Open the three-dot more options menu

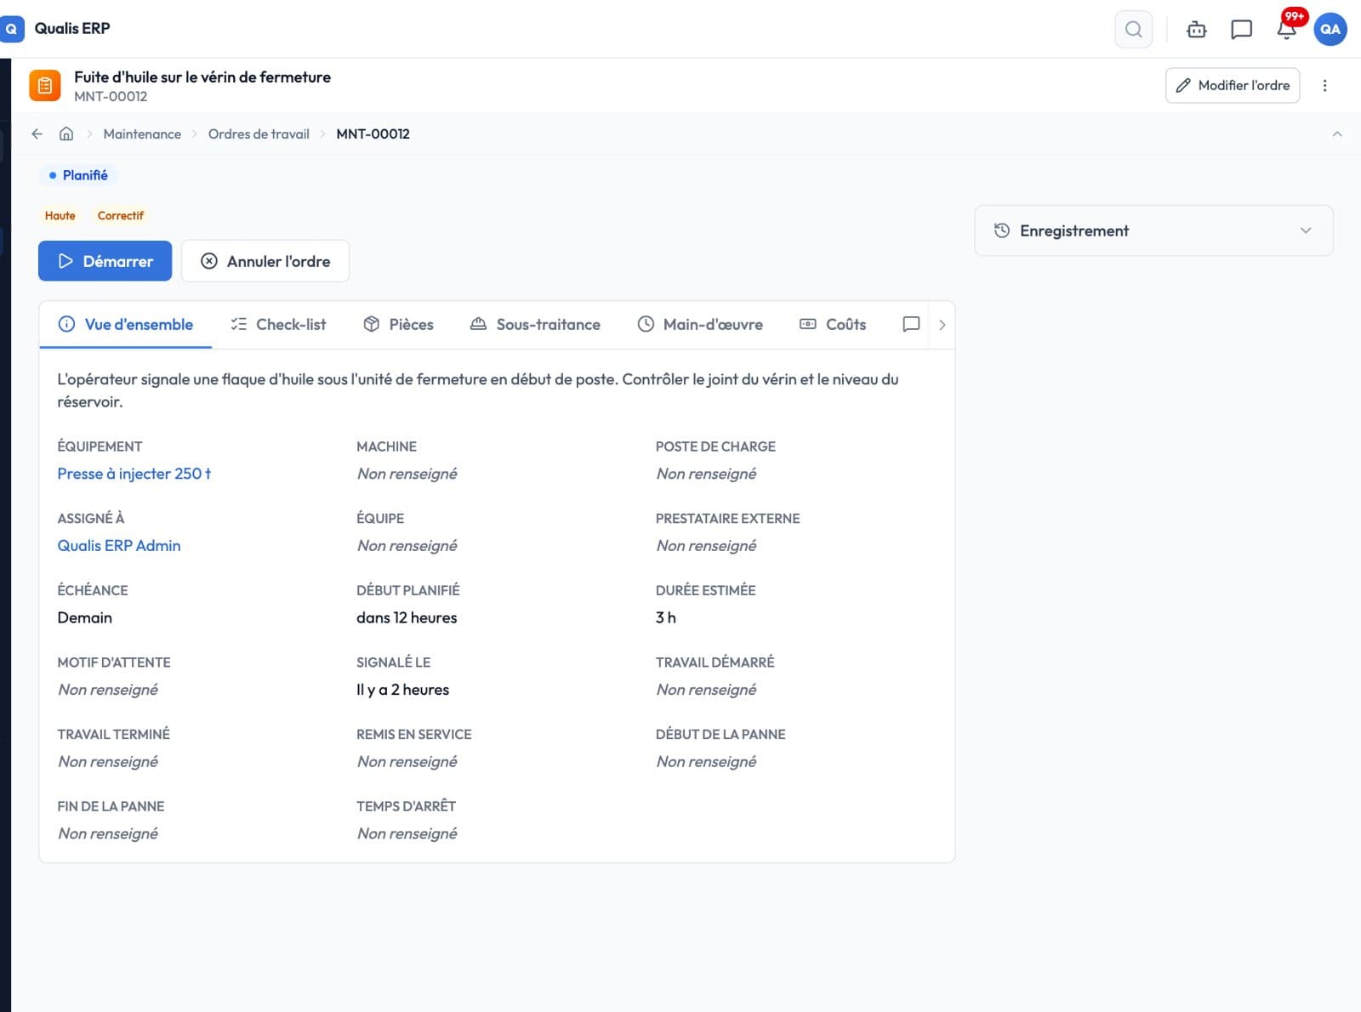pos(1324,85)
